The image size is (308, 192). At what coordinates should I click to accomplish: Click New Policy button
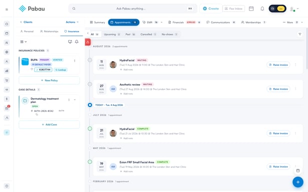(x=49, y=80)
